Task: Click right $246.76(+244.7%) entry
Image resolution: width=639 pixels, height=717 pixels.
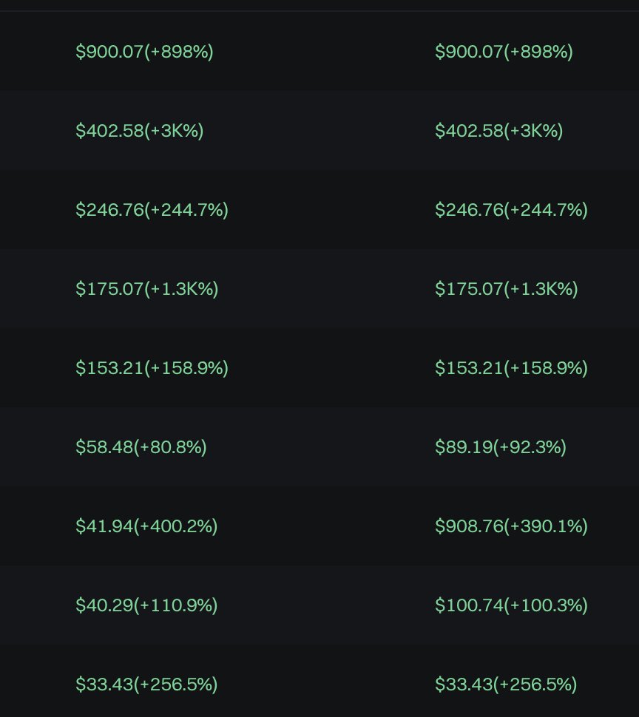Action: coord(511,209)
